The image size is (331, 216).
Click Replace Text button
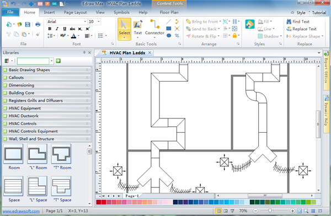301,29
